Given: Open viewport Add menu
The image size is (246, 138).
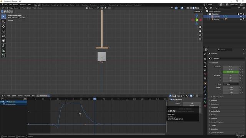Looking at the screenshot, I should click(x=34, y=8).
